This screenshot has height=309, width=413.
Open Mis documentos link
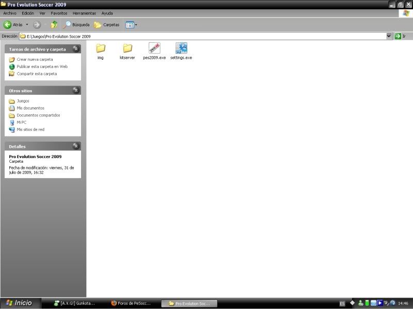point(30,108)
